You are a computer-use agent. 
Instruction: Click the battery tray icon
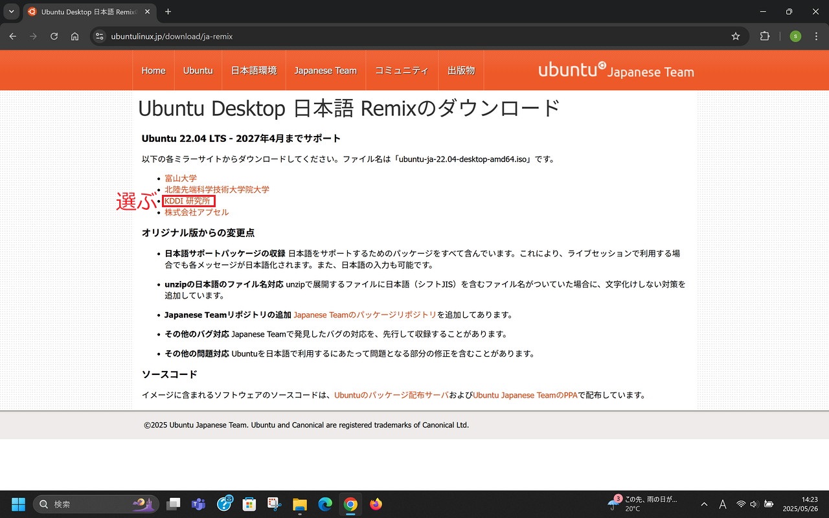click(769, 504)
